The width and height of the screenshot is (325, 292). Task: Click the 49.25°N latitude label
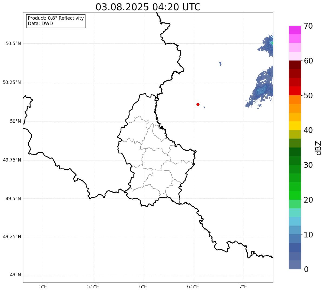pos(12,237)
